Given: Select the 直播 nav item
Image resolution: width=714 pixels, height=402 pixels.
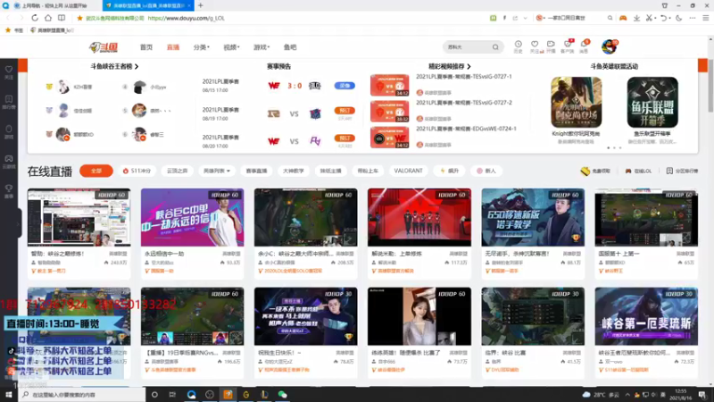Looking at the screenshot, I should click(173, 47).
